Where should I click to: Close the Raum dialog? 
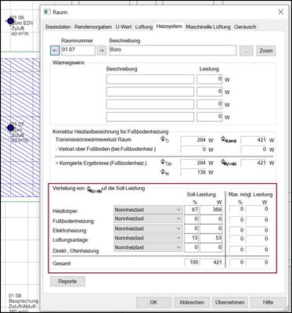(281, 12)
